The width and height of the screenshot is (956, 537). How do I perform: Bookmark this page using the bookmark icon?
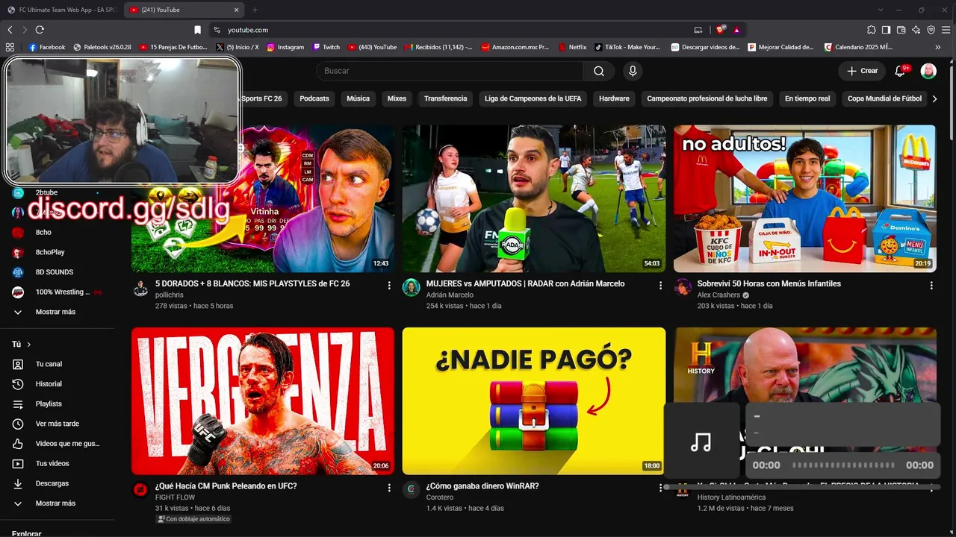[197, 30]
